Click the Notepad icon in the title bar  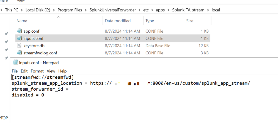point(15,62)
